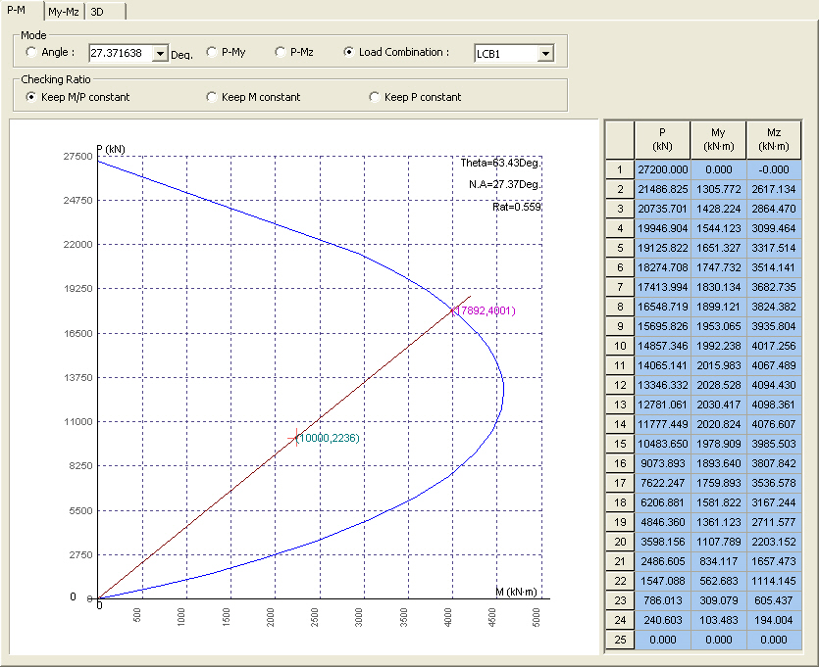
Task: Switch to the My-Mz tab
Action: (64, 12)
